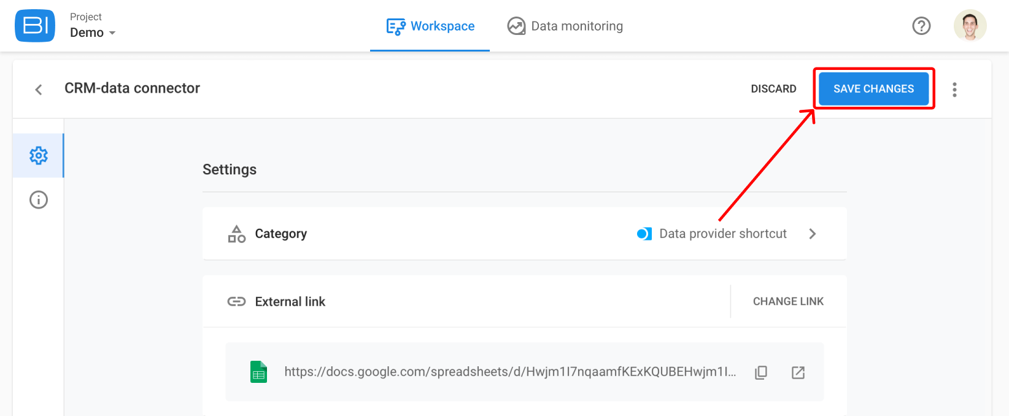Open the Data monitoring tab
Screen dimensions: 1009x416
565,26
